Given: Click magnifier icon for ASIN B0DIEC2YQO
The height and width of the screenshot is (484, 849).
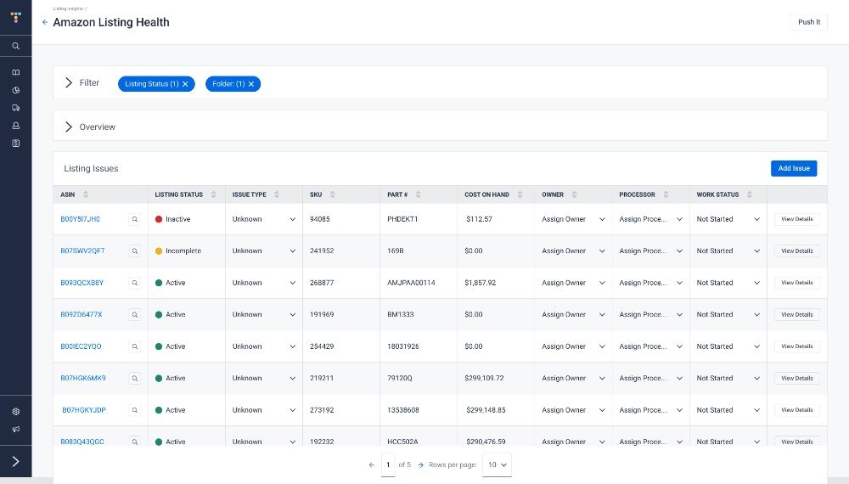Looking at the screenshot, I should pyautogui.click(x=135, y=346).
